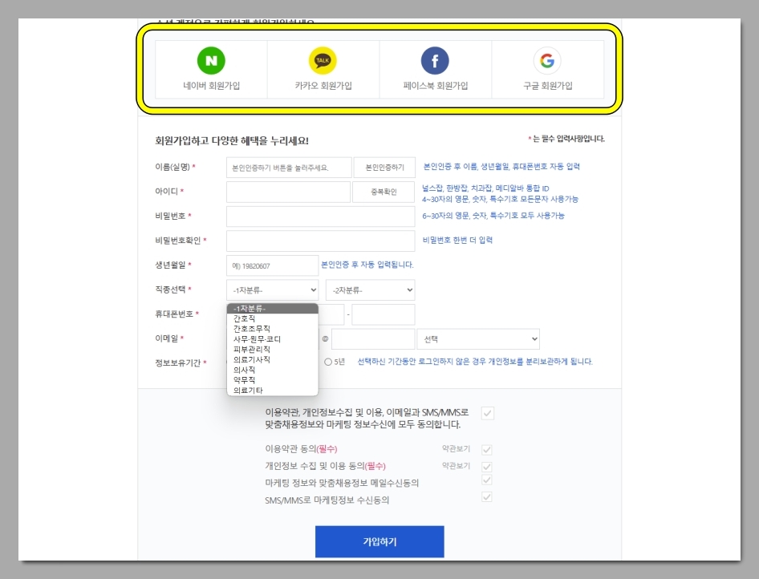Focus the 아이디 input field
Image resolution: width=759 pixels, height=579 pixels.
pyautogui.click(x=288, y=192)
